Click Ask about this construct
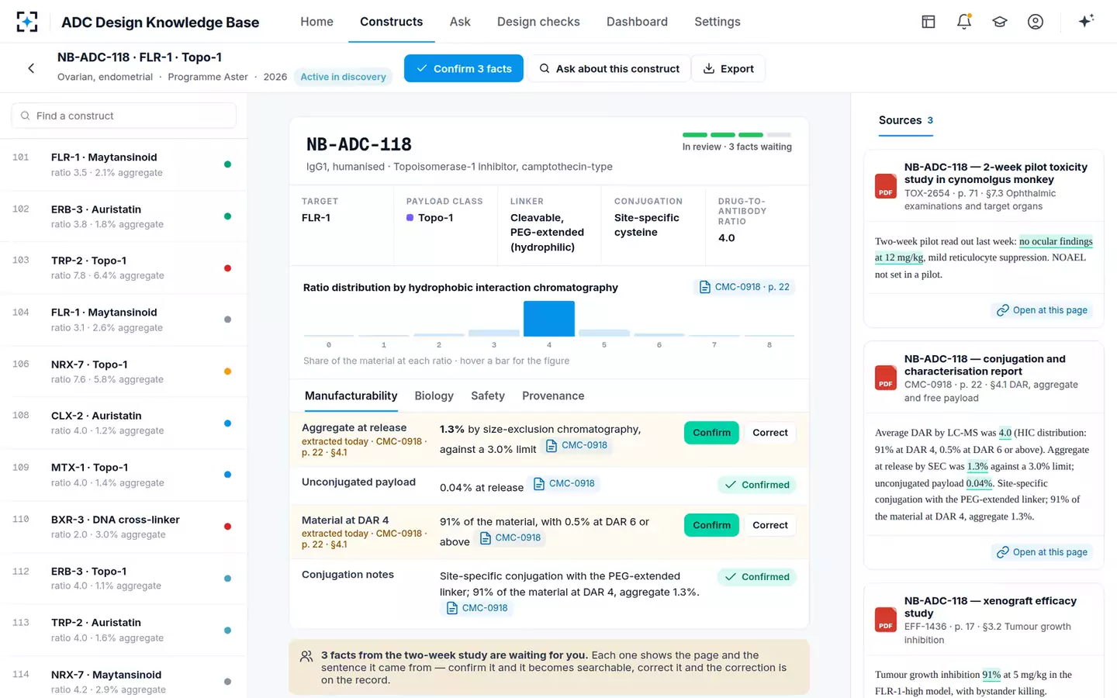 [x=609, y=68]
